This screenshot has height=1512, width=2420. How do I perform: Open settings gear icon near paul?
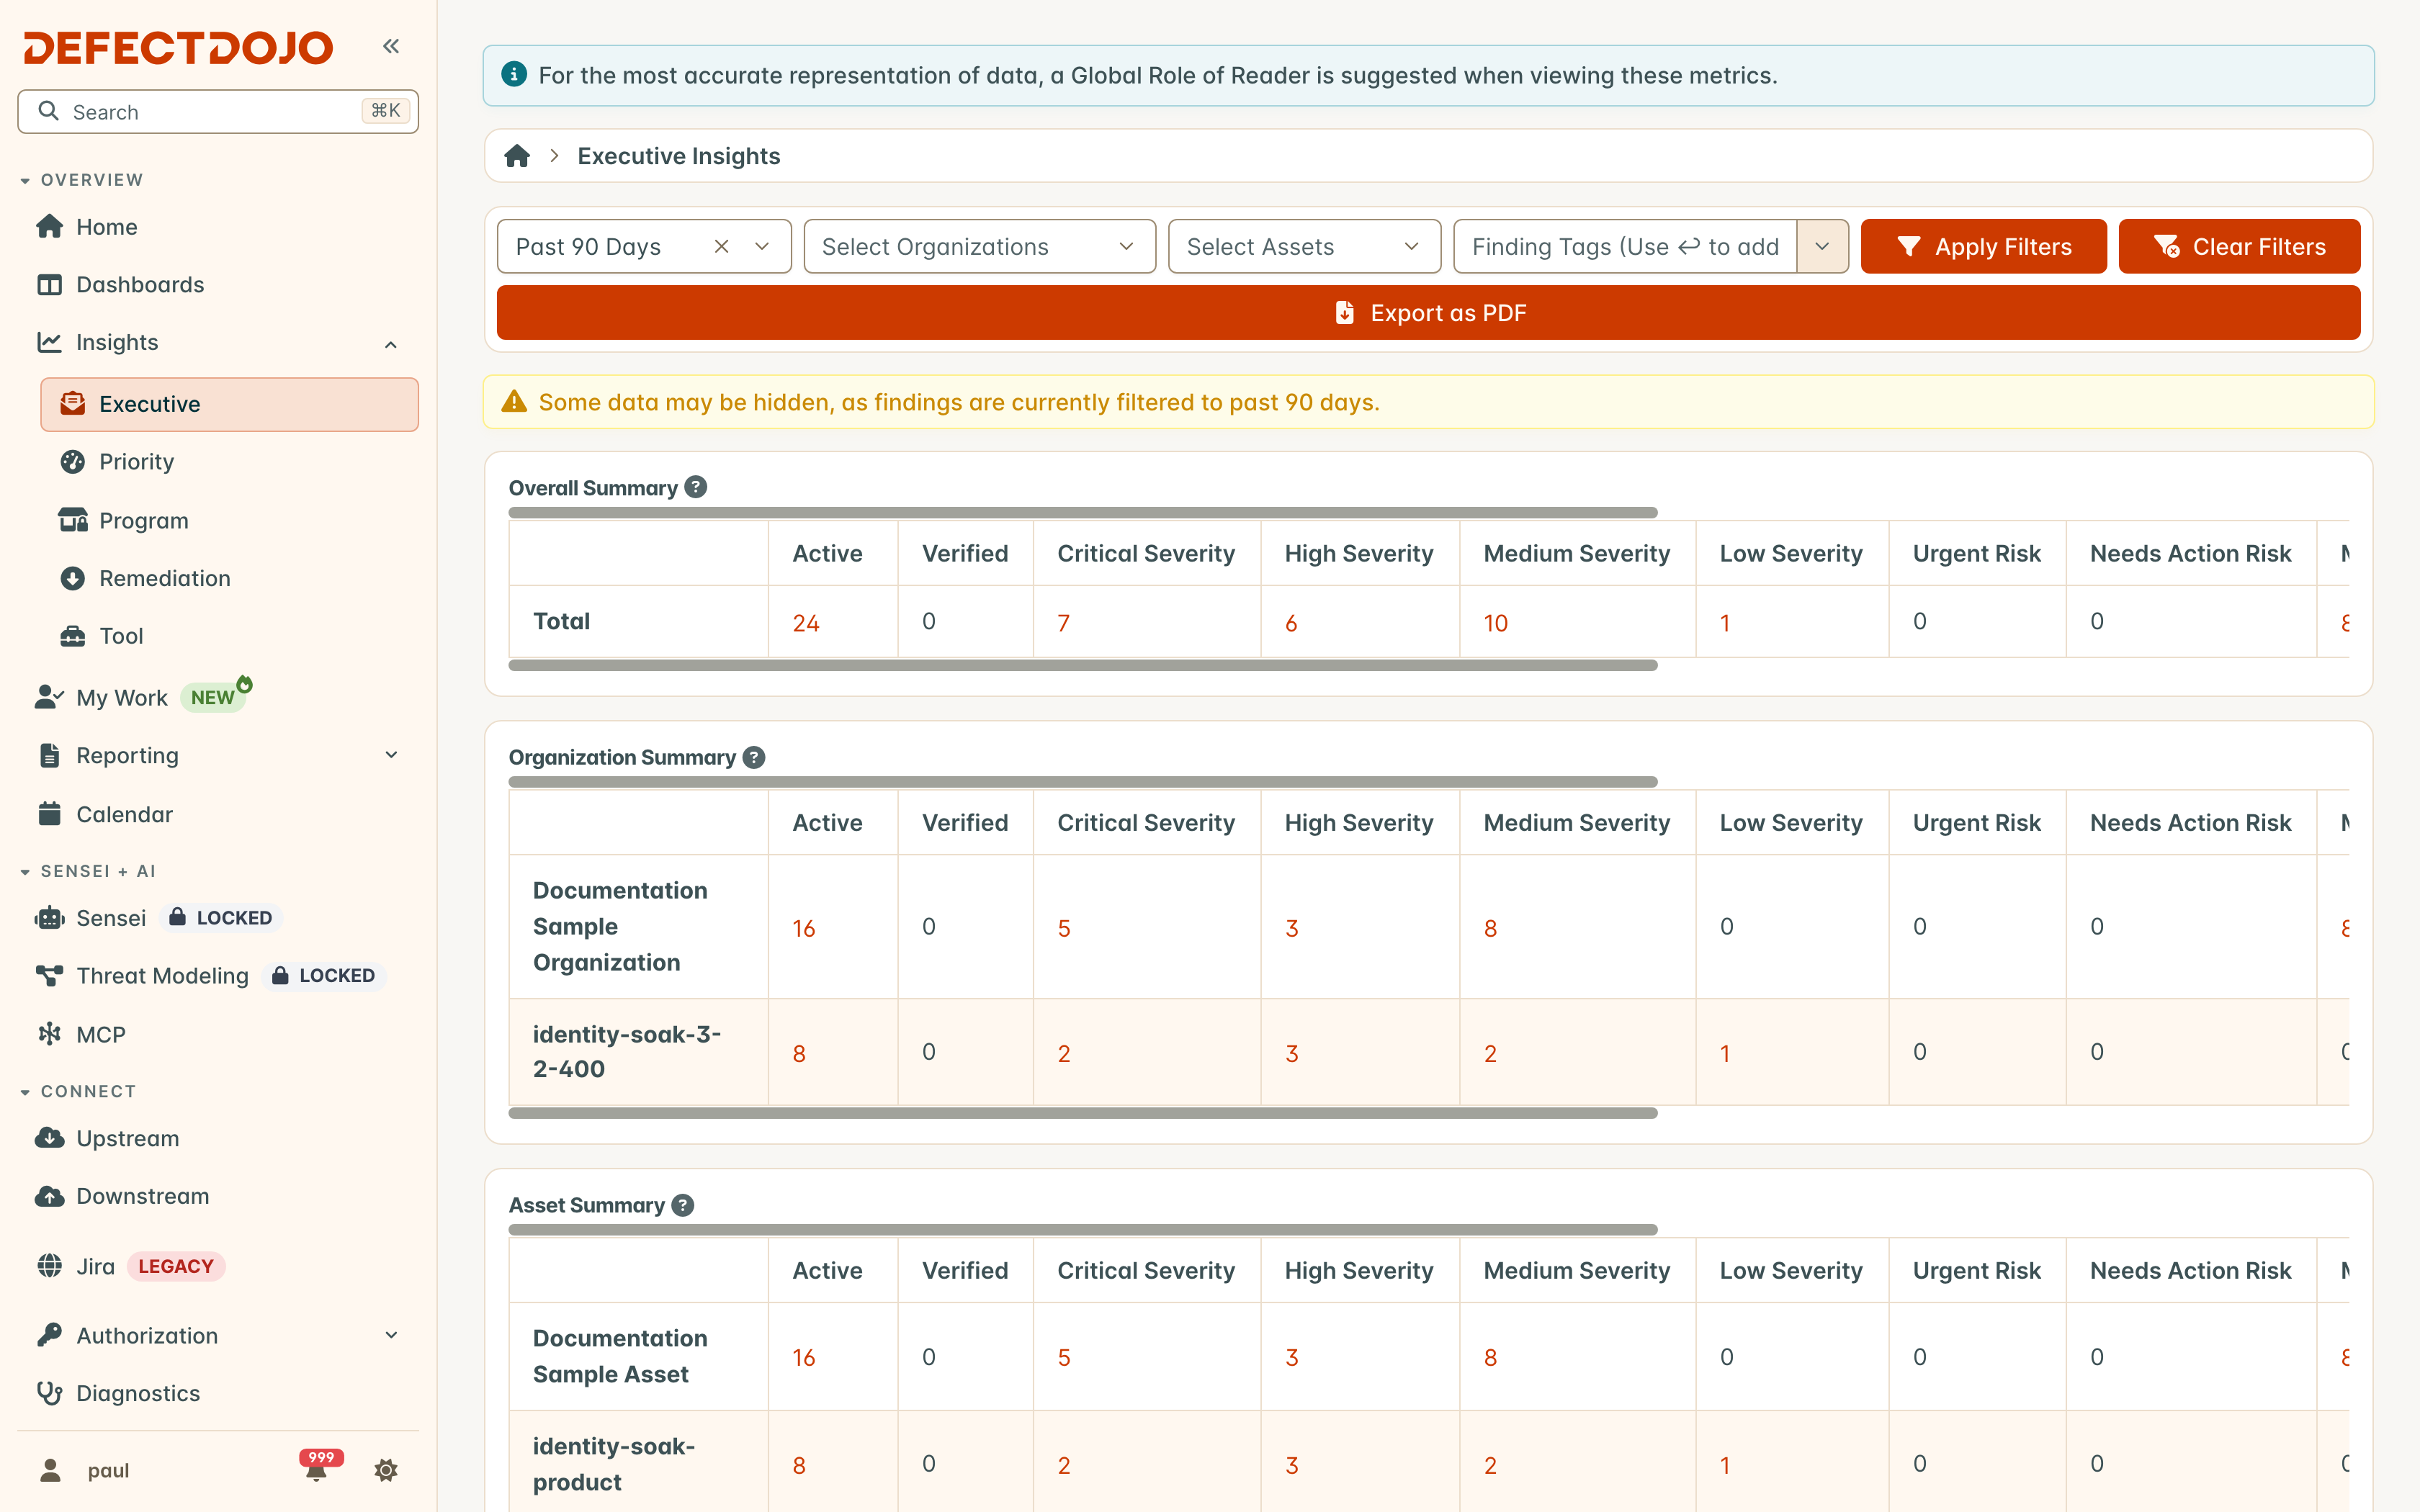click(386, 1470)
